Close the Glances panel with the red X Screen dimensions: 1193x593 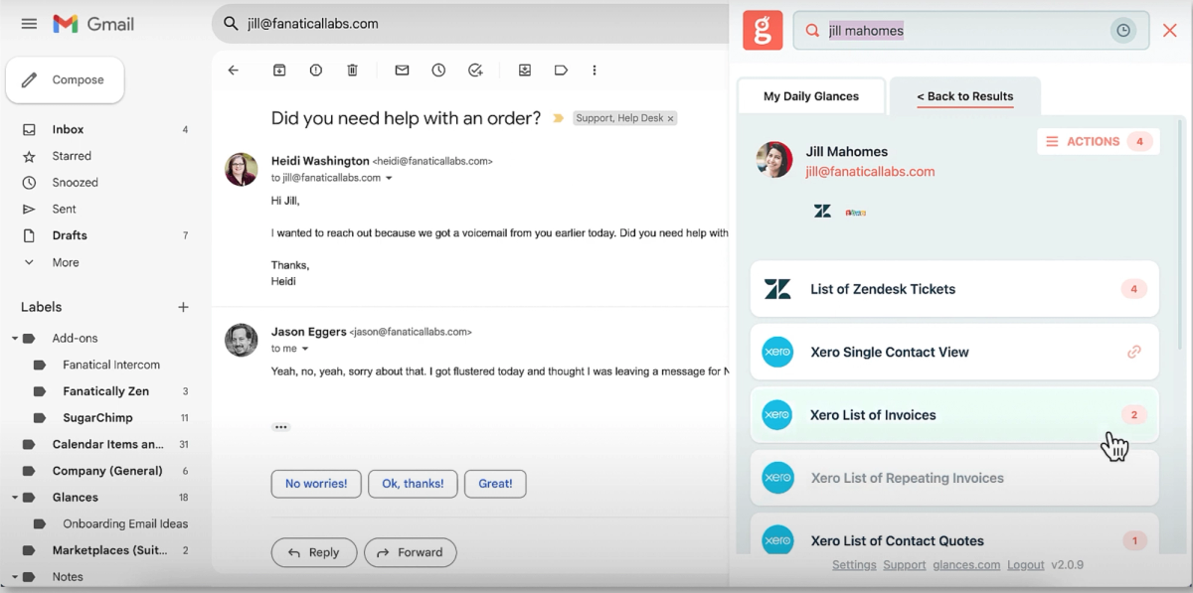click(1170, 31)
